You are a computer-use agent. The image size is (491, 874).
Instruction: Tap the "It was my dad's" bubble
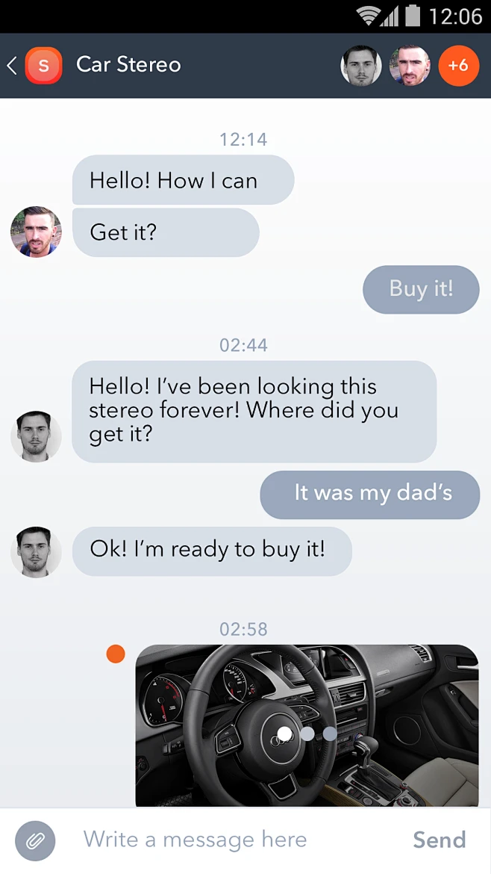[370, 494]
